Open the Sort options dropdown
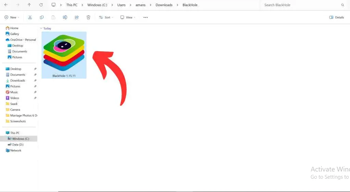Image resolution: width=350 pixels, height=192 pixels. click(x=106, y=17)
